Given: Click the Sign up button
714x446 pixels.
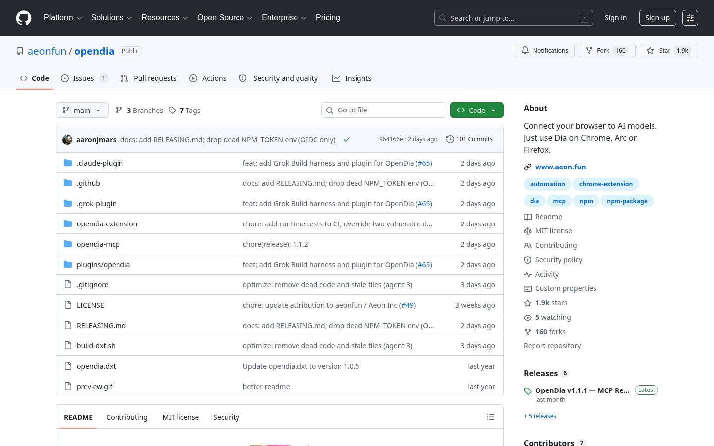Looking at the screenshot, I should coord(657,18).
